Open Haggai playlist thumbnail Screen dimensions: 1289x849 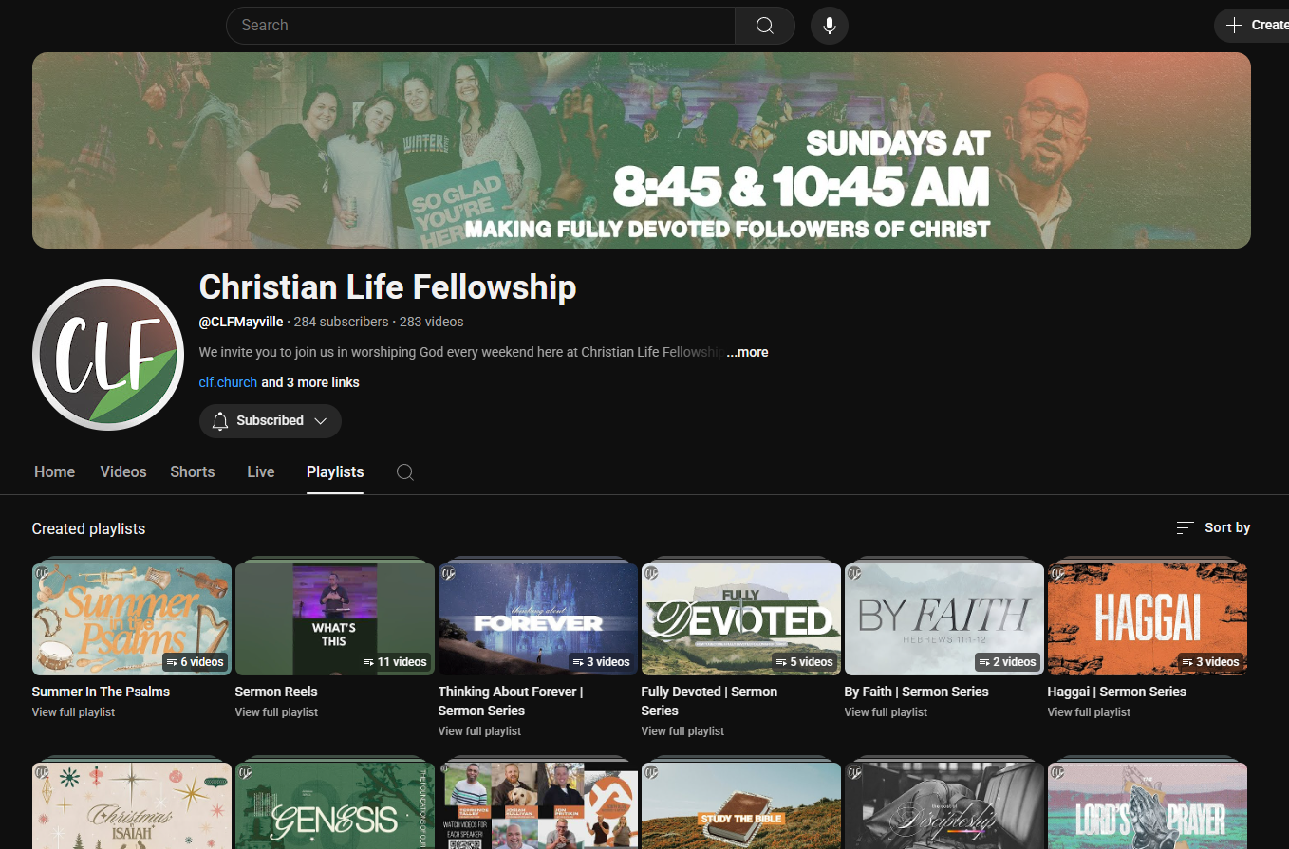click(1148, 619)
